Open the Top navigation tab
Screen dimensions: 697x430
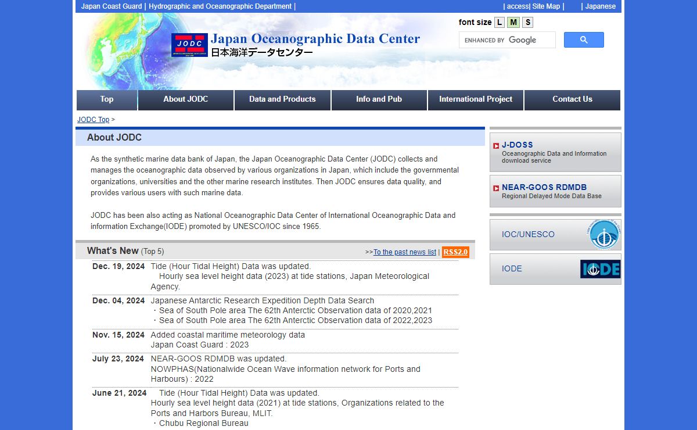coord(107,100)
